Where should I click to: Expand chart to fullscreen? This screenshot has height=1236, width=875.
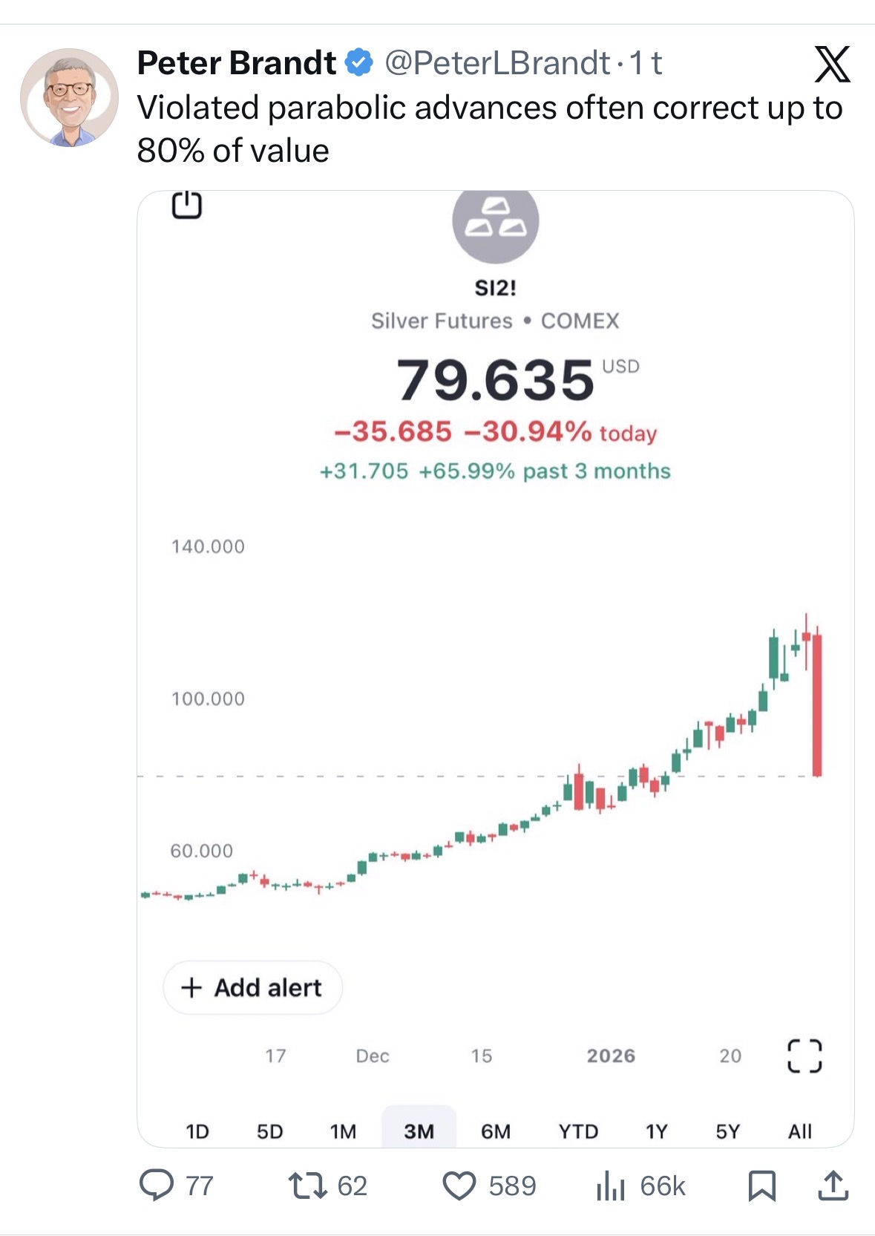click(804, 1056)
